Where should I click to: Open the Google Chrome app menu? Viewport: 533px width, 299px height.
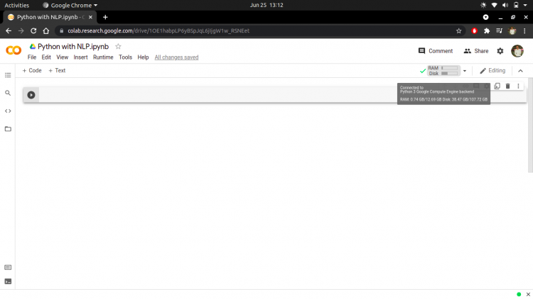(70, 5)
